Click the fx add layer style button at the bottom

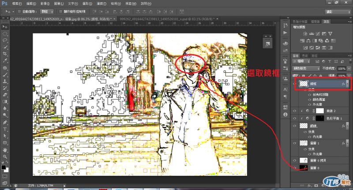coord(309,186)
